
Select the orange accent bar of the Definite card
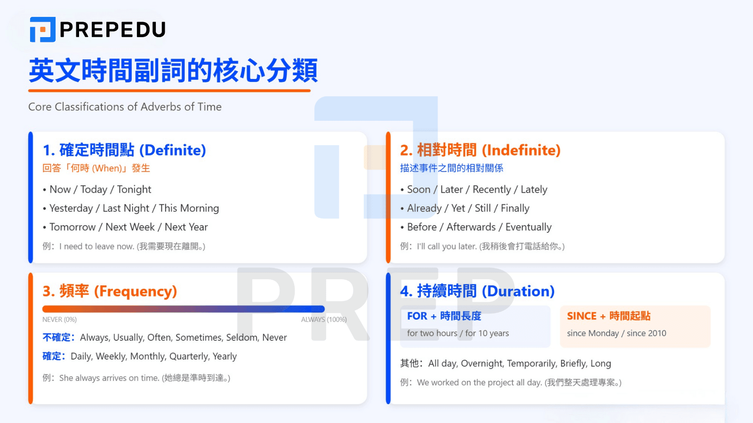click(31, 197)
